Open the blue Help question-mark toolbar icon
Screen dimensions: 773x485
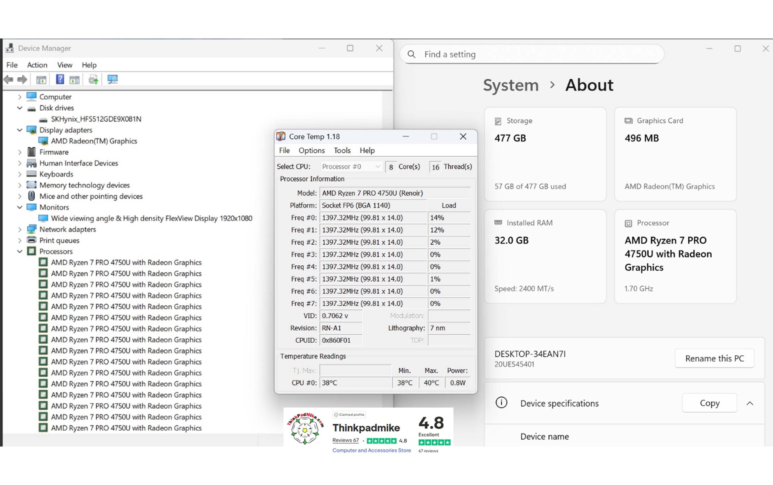(x=60, y=80)
